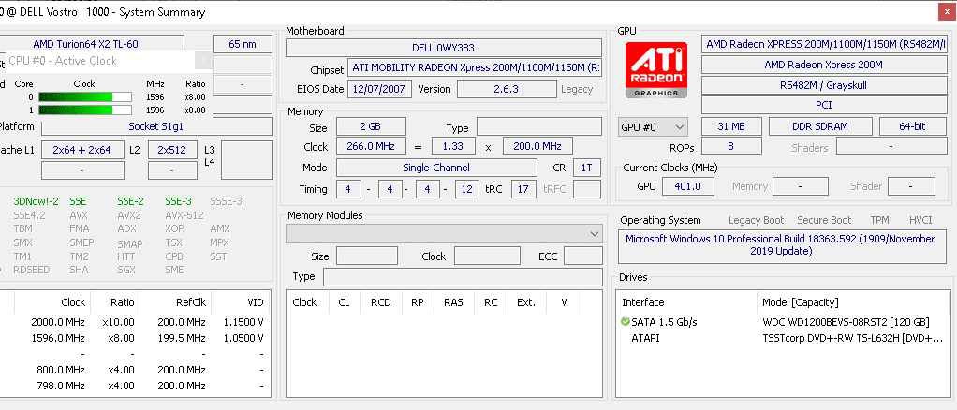Image resolution: width=957 pixels, height=410 pixels.
Task: Click the Legacy Boot label
Action: [x=757, y=220]
